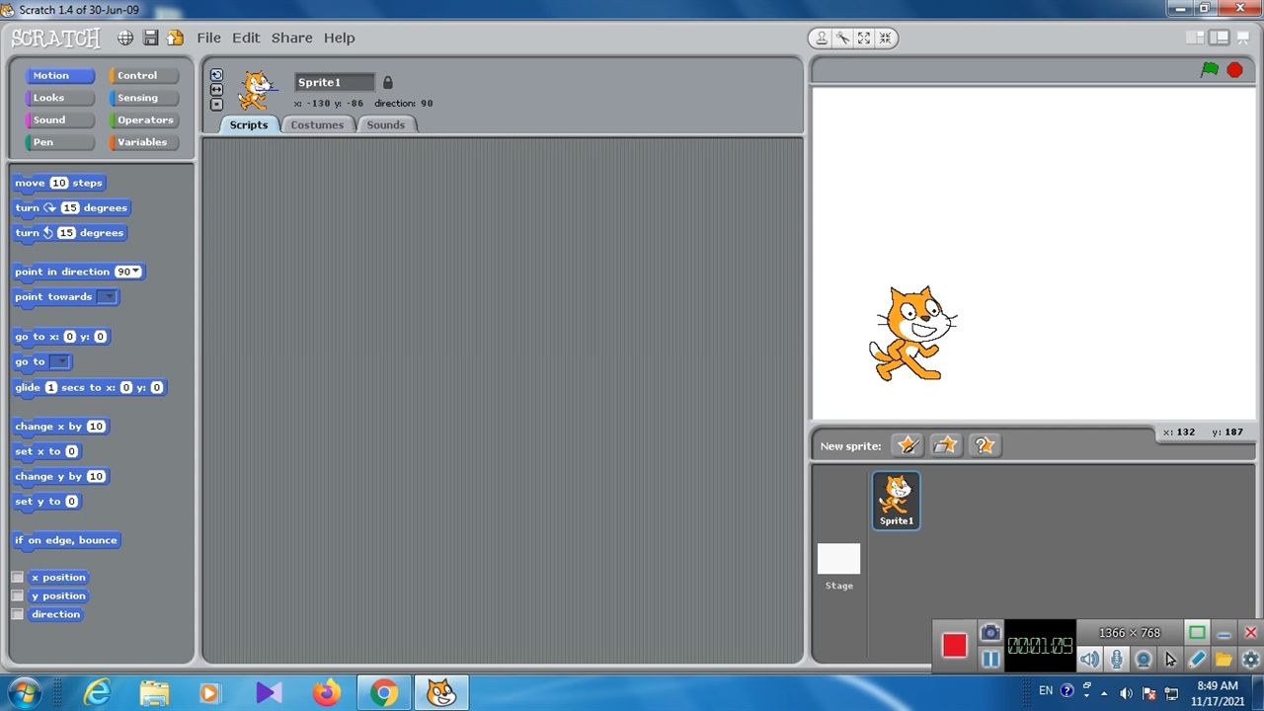Select the Looks block category
The width and height of the screenshot is (1264, 711).
point(49,98)
